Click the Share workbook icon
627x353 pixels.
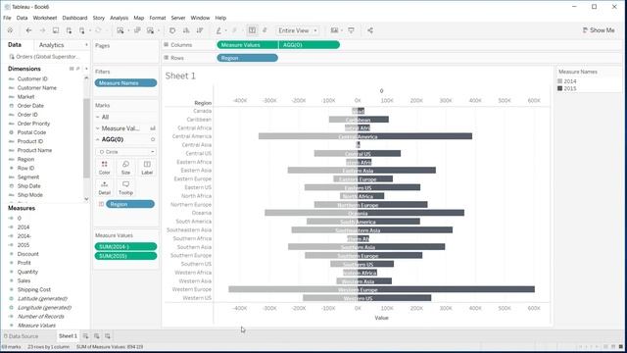[x=370, y=30]
